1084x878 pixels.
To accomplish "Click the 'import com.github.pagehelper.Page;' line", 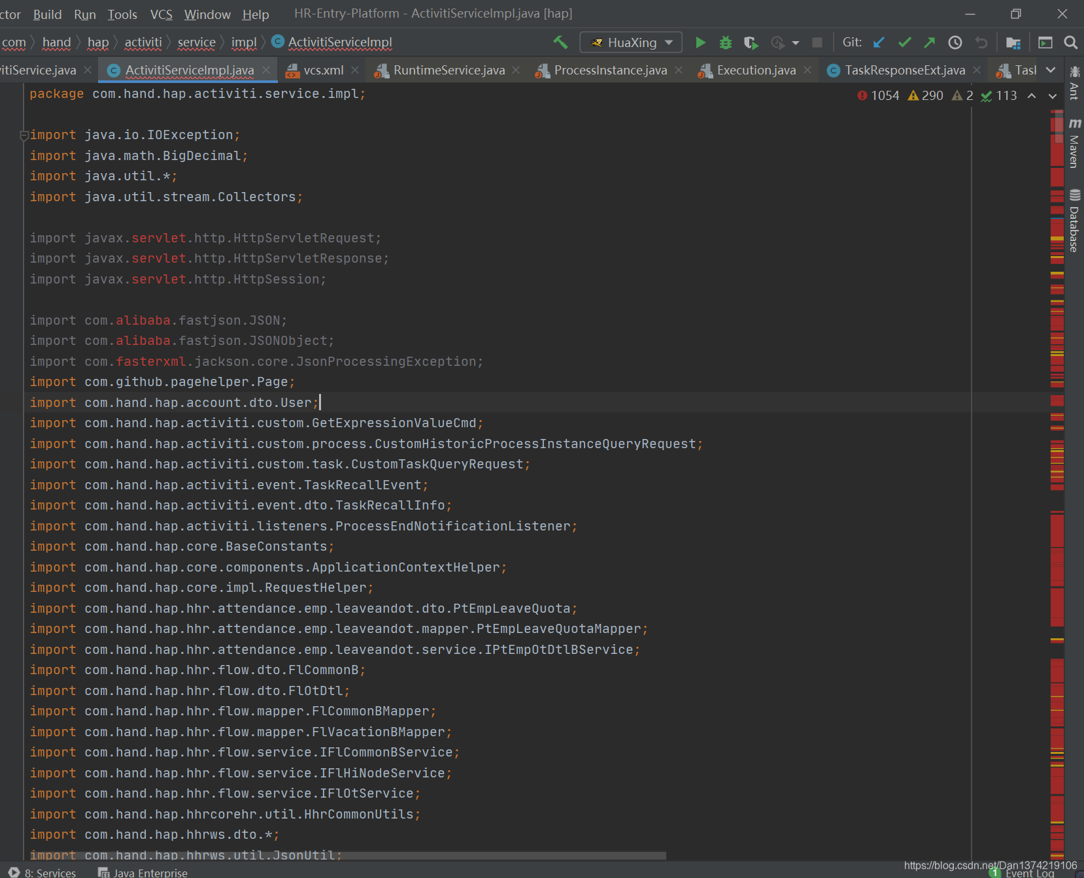I will click(x=162, y=382).
